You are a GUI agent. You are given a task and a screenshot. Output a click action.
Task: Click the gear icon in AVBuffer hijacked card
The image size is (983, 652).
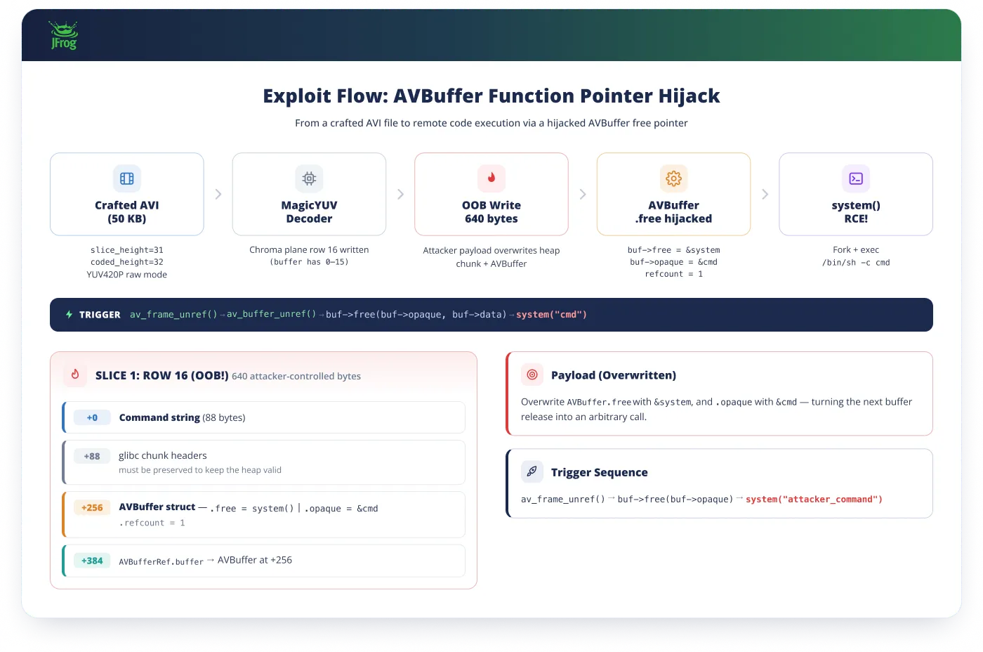tap(673, 178)
